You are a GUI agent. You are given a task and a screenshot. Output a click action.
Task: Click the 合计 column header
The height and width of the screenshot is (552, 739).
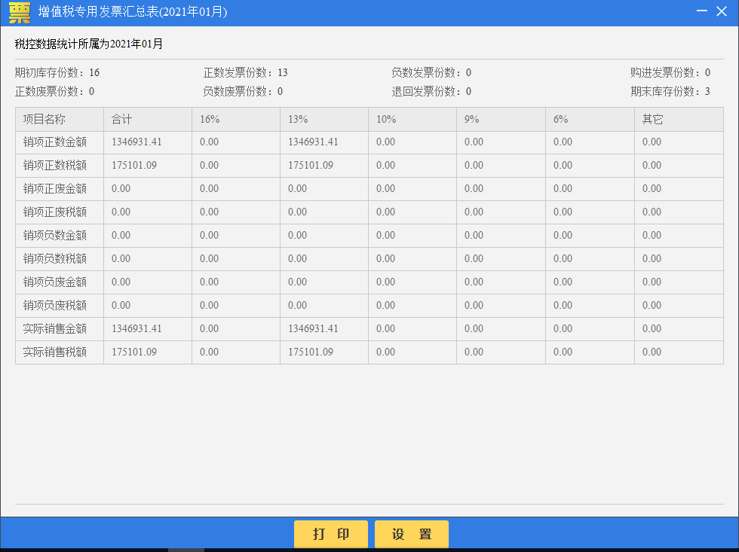(x=122, y=120)
